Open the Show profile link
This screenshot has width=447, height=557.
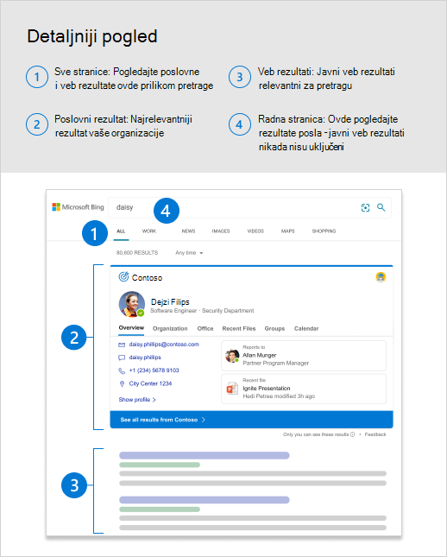(x=137, y=400)
